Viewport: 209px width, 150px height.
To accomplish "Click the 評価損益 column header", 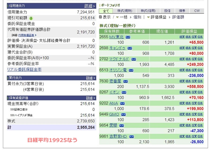I will 189,31.
